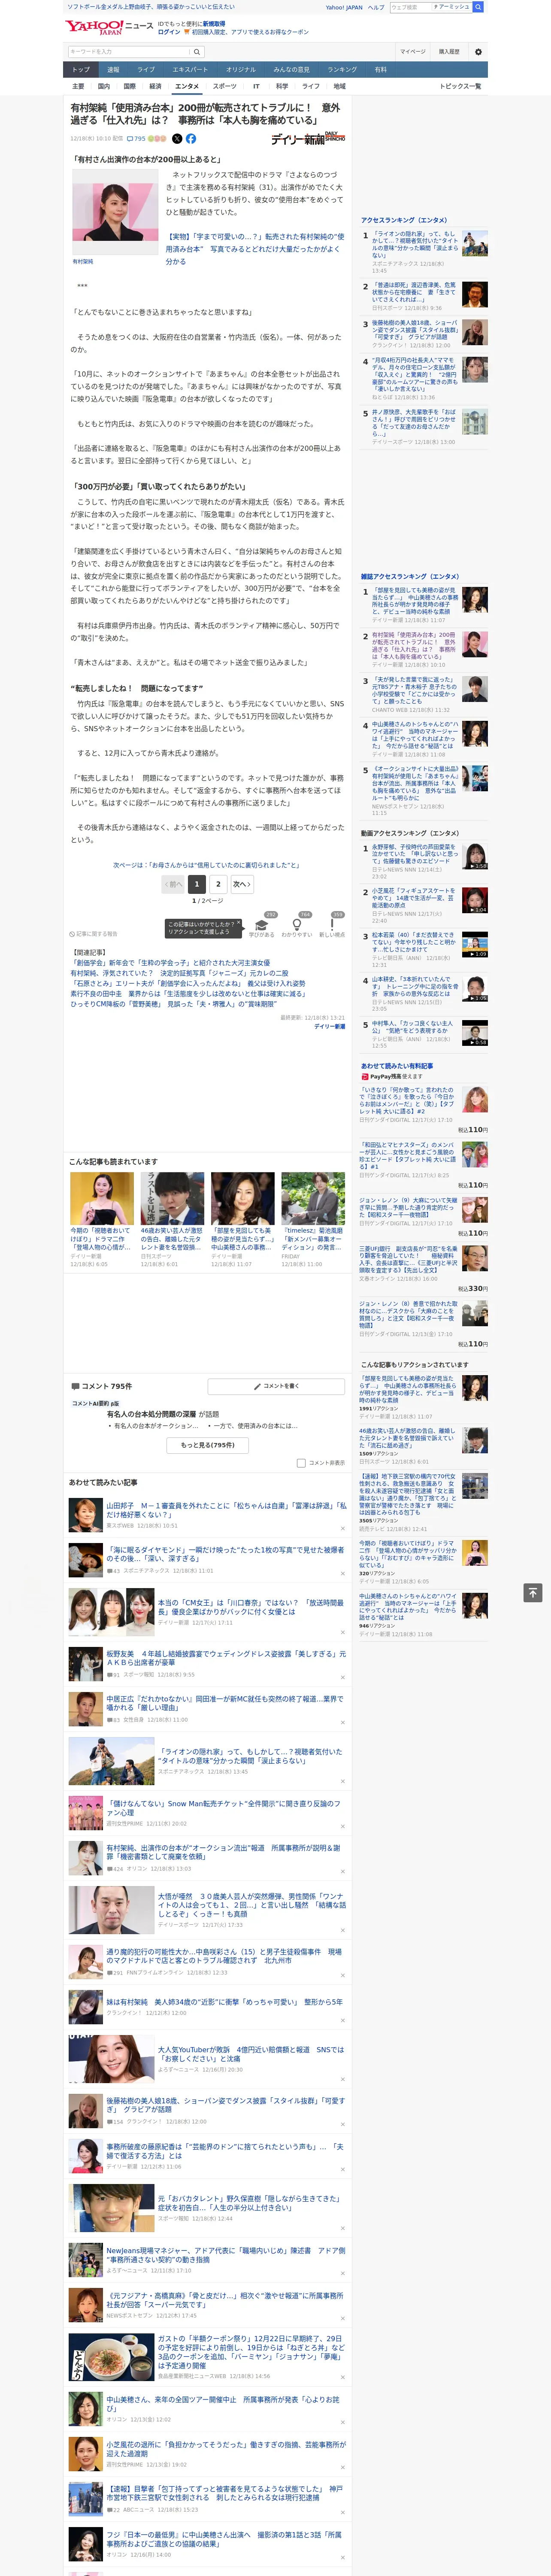Screen dimensions: 551x2576
Task: Select the 速報 tab
Action: coord(113,69)
